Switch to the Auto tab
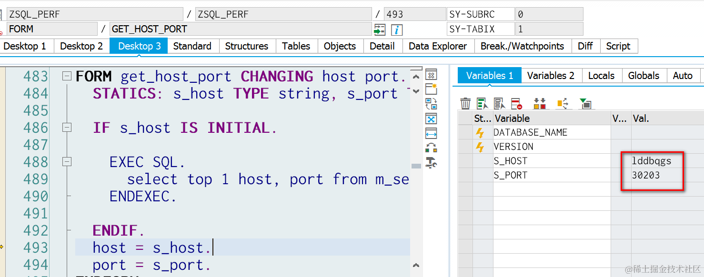 [683, 76]
